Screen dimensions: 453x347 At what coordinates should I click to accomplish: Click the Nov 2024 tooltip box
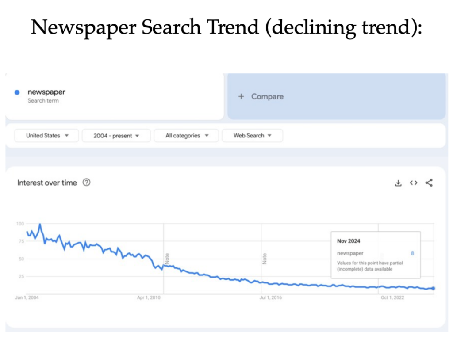tap(376, 255)
